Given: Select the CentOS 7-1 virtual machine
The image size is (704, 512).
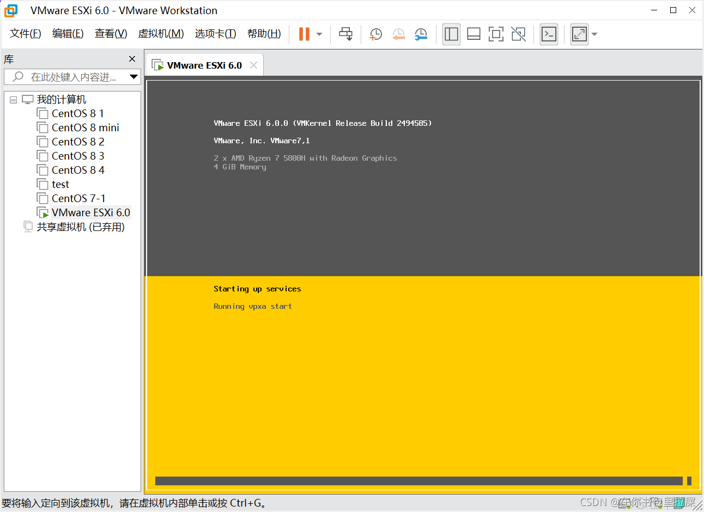Looking at the screenshot, I should click(x=78, y=198).
